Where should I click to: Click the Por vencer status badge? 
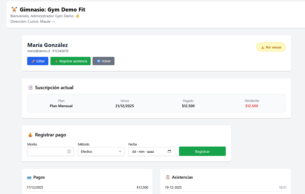271,47
